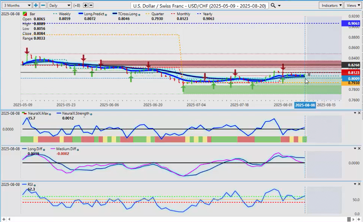Close the RSI indicator panel
The image size is (363, 222).
coord(359,184)
